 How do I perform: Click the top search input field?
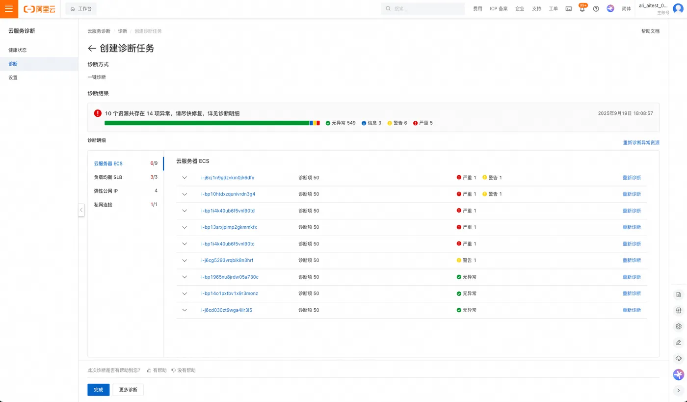tap(423, 9)
